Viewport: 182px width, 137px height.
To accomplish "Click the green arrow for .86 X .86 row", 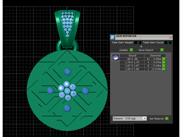I will coord(164,59).
